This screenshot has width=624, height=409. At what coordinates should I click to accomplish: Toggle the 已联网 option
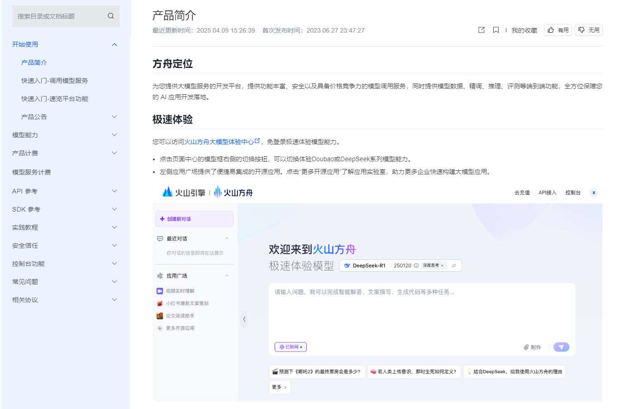291,347
